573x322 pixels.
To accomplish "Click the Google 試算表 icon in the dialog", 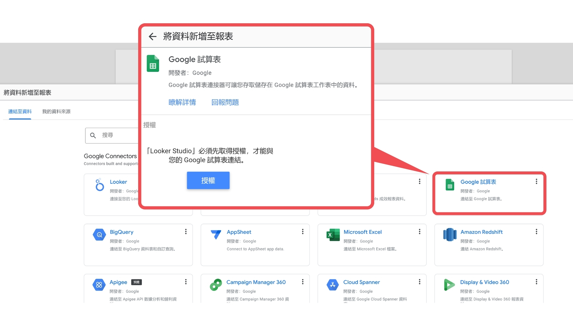I will tap(153, 64).
